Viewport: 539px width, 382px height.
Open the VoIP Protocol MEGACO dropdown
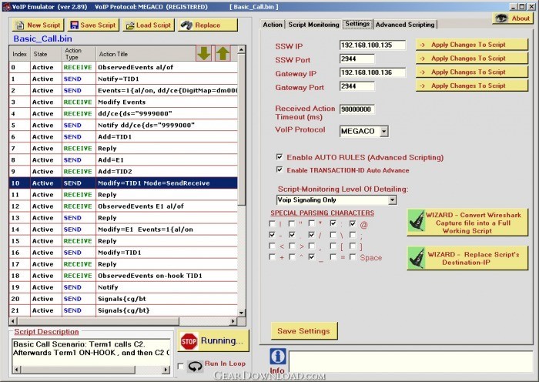point(384,131)
